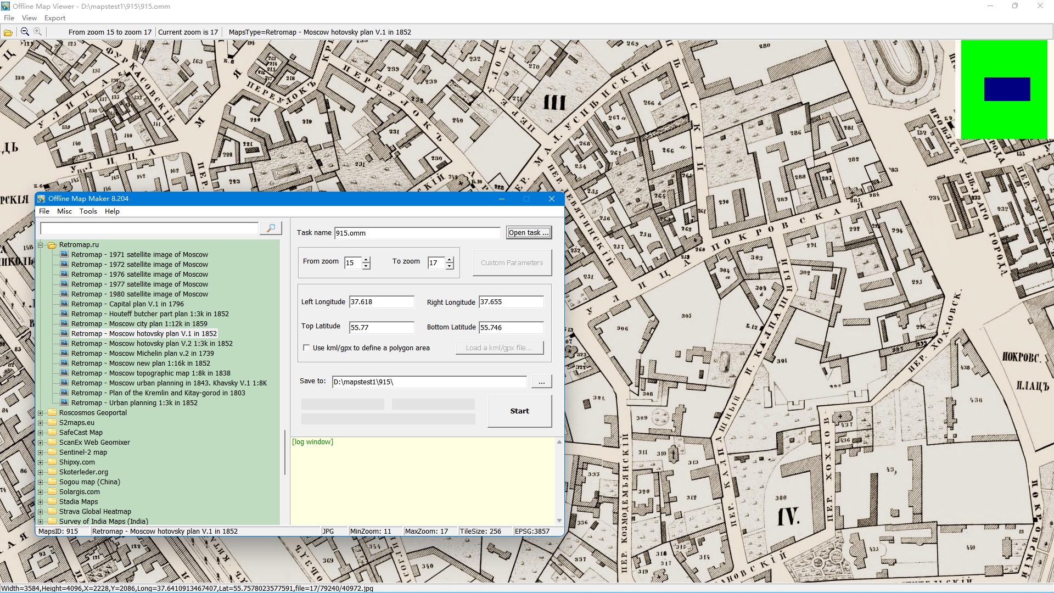Click the Custom Parameters button

pyautogui.click(x=512, y=263)
